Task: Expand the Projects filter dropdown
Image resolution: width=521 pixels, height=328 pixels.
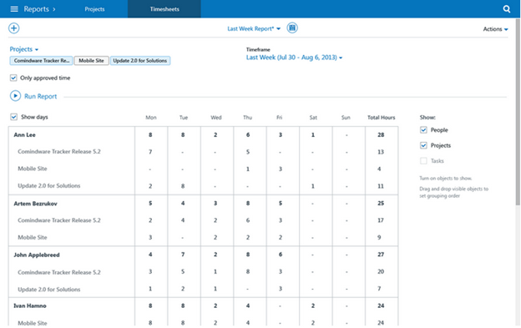Action: (x=24, y=49)
